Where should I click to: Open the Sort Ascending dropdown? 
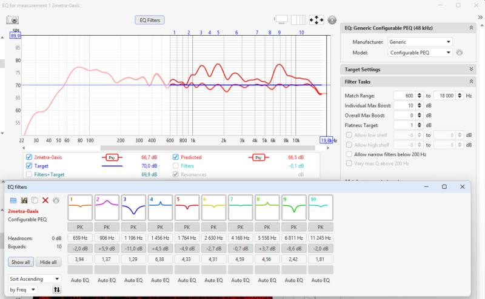tap(35, 279)
